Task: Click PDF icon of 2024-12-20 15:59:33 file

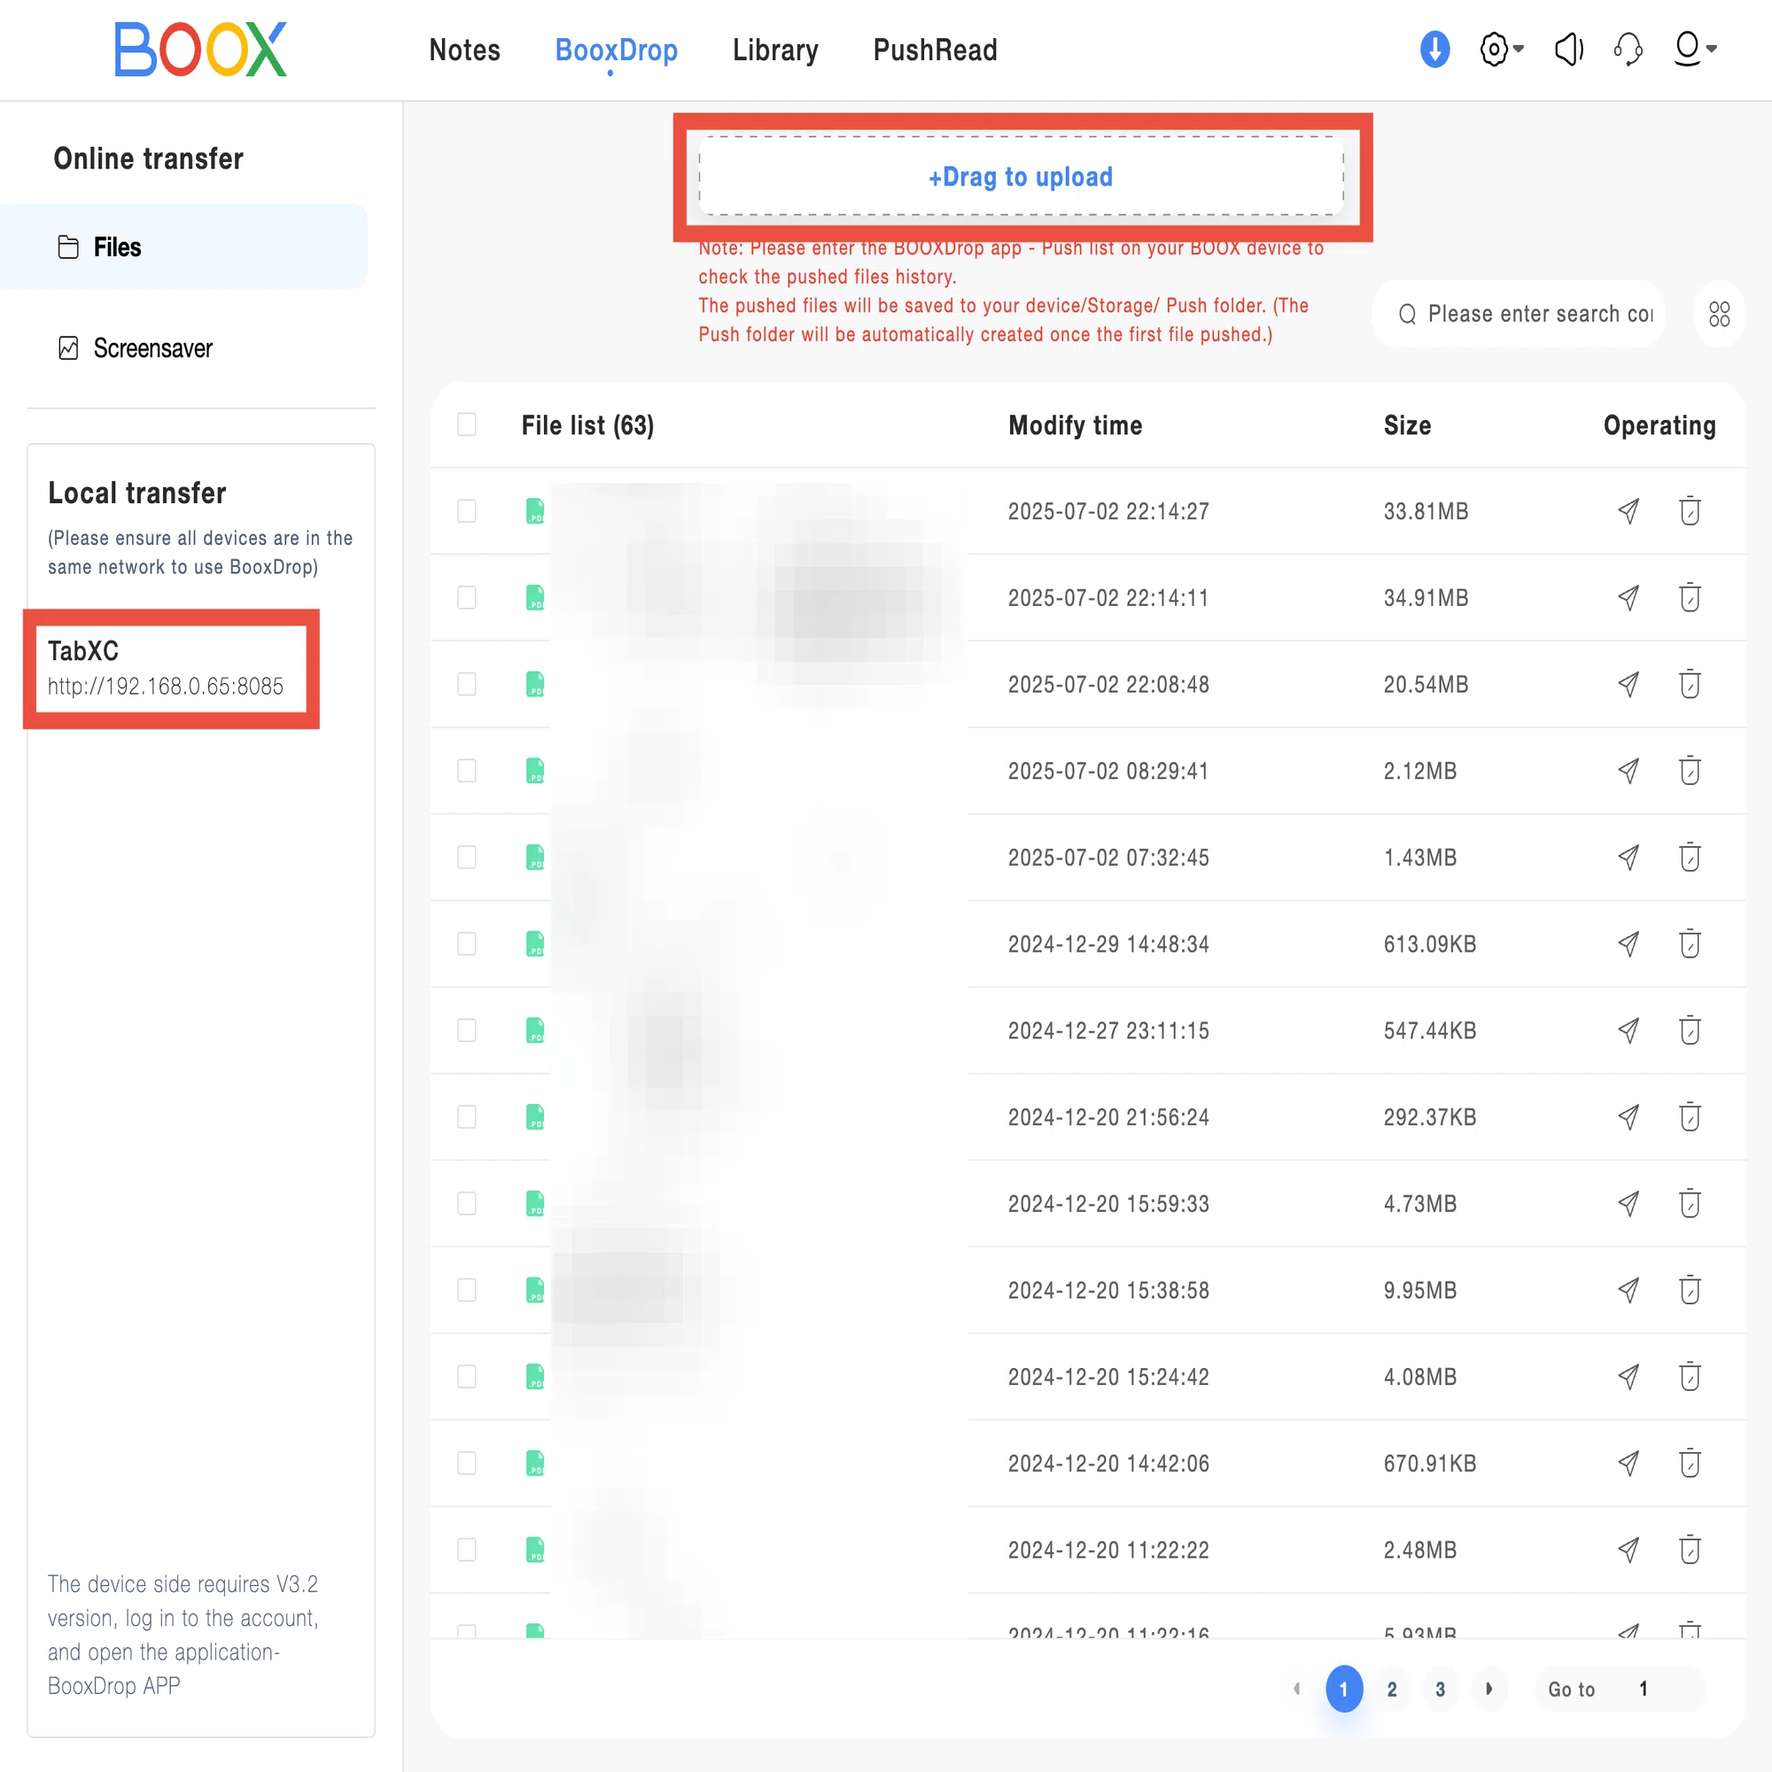Action: tap(535, 1203)
